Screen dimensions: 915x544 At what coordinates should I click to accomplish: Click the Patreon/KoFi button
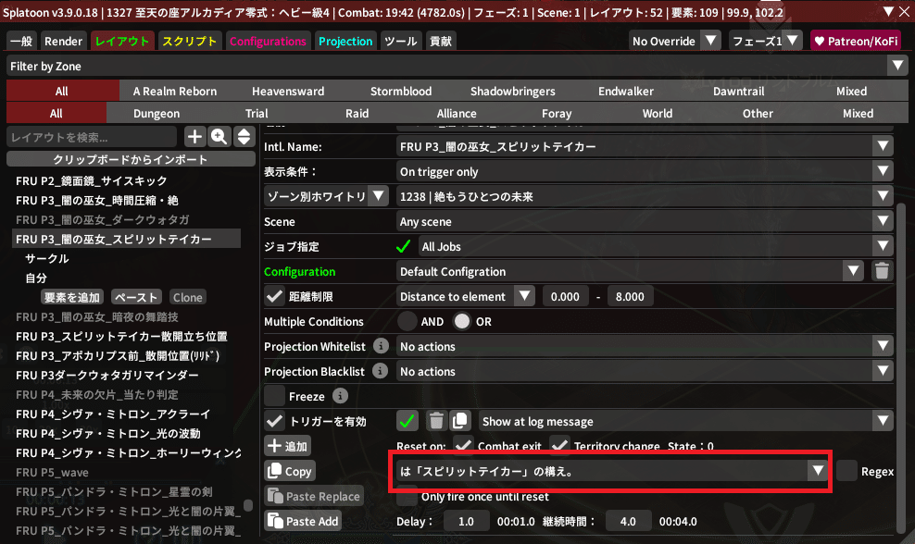856,41
